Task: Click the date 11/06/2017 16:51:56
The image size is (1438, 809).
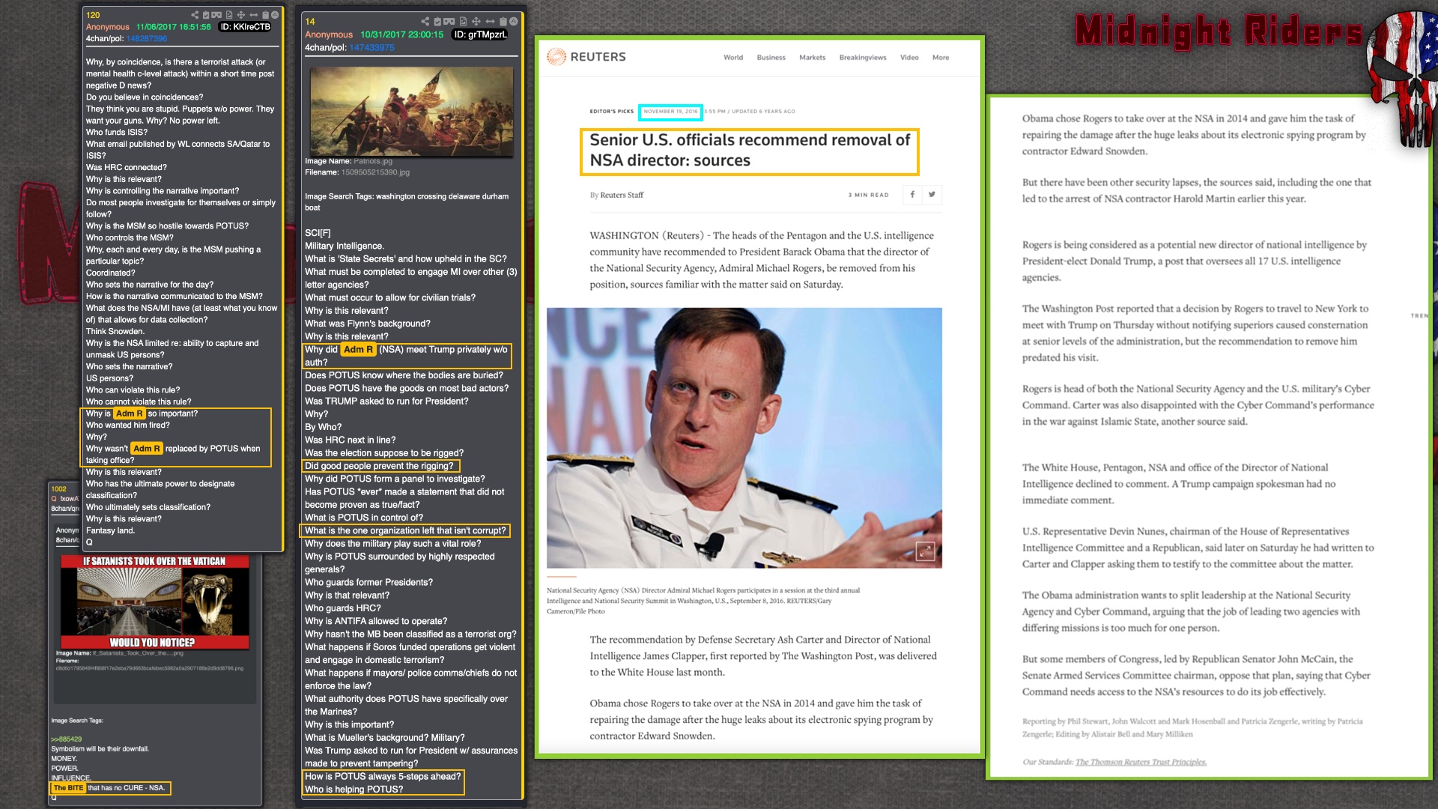Action: [173, 26]
